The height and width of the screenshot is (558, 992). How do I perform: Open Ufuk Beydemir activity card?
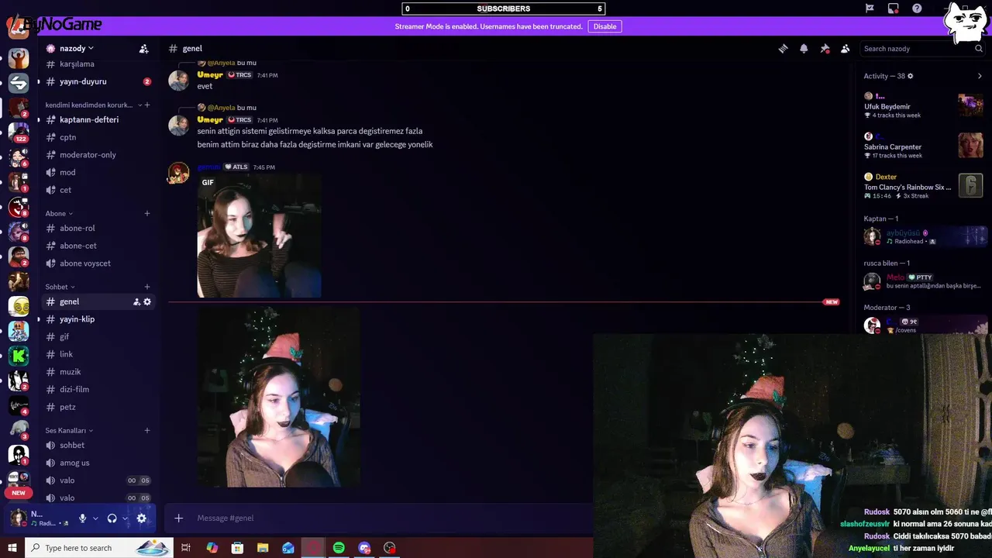(x=924, y=105)
